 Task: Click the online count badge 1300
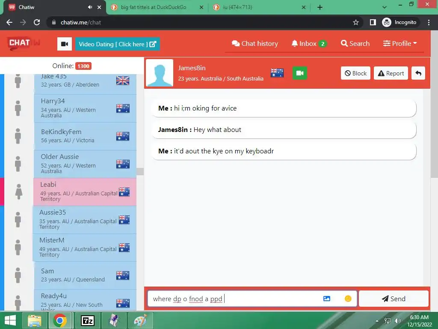(x=83, y=66)
